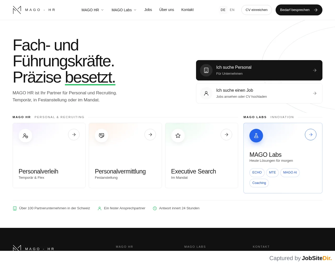Open the Kontakt page
This screenshot has height=266, width=335.
pyautogui.click(x=187, y=10)
